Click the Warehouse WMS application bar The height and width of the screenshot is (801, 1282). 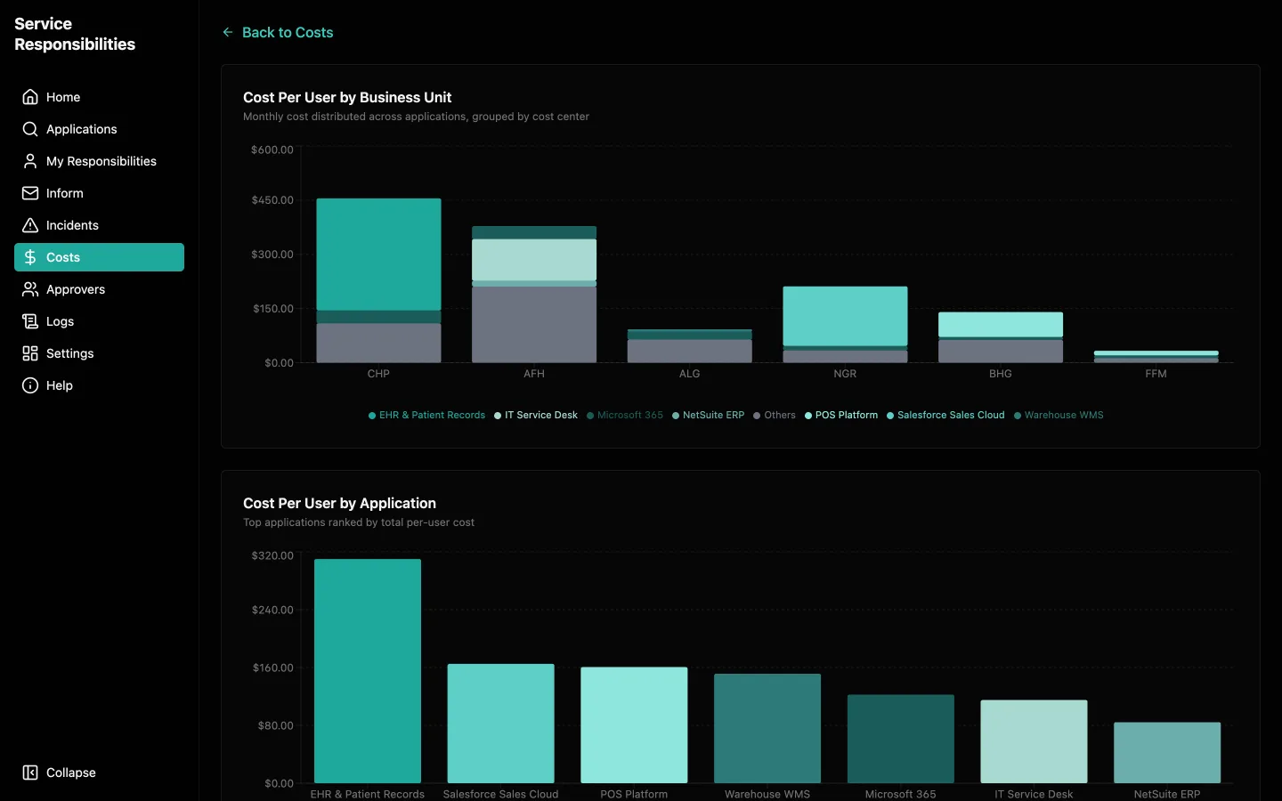[767, 728]
